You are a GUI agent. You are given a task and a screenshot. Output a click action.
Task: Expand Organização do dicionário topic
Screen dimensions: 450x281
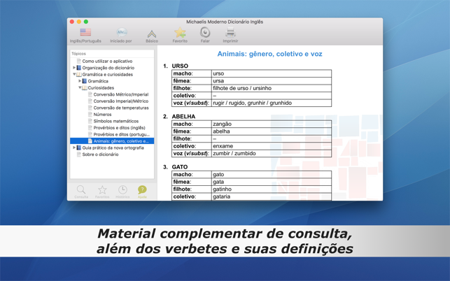click(x=74, y=68)
